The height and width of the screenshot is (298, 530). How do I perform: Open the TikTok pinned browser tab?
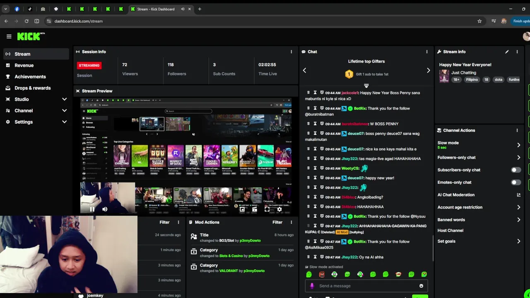tap(30, 9)
